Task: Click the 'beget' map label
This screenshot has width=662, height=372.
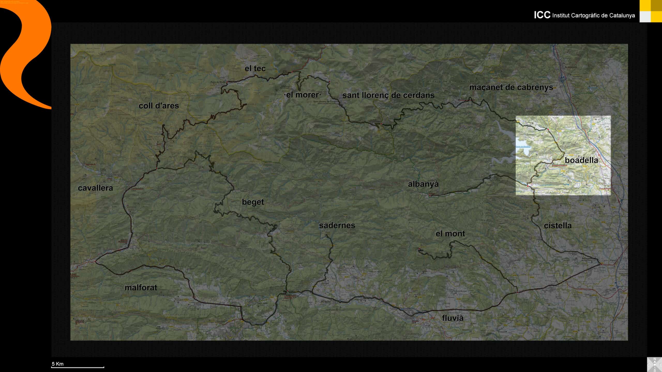Action: point(253,202)
